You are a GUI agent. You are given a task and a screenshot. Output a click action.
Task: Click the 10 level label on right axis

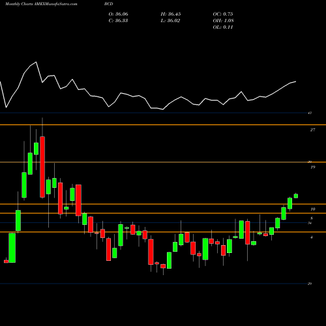tap(313, 209)
